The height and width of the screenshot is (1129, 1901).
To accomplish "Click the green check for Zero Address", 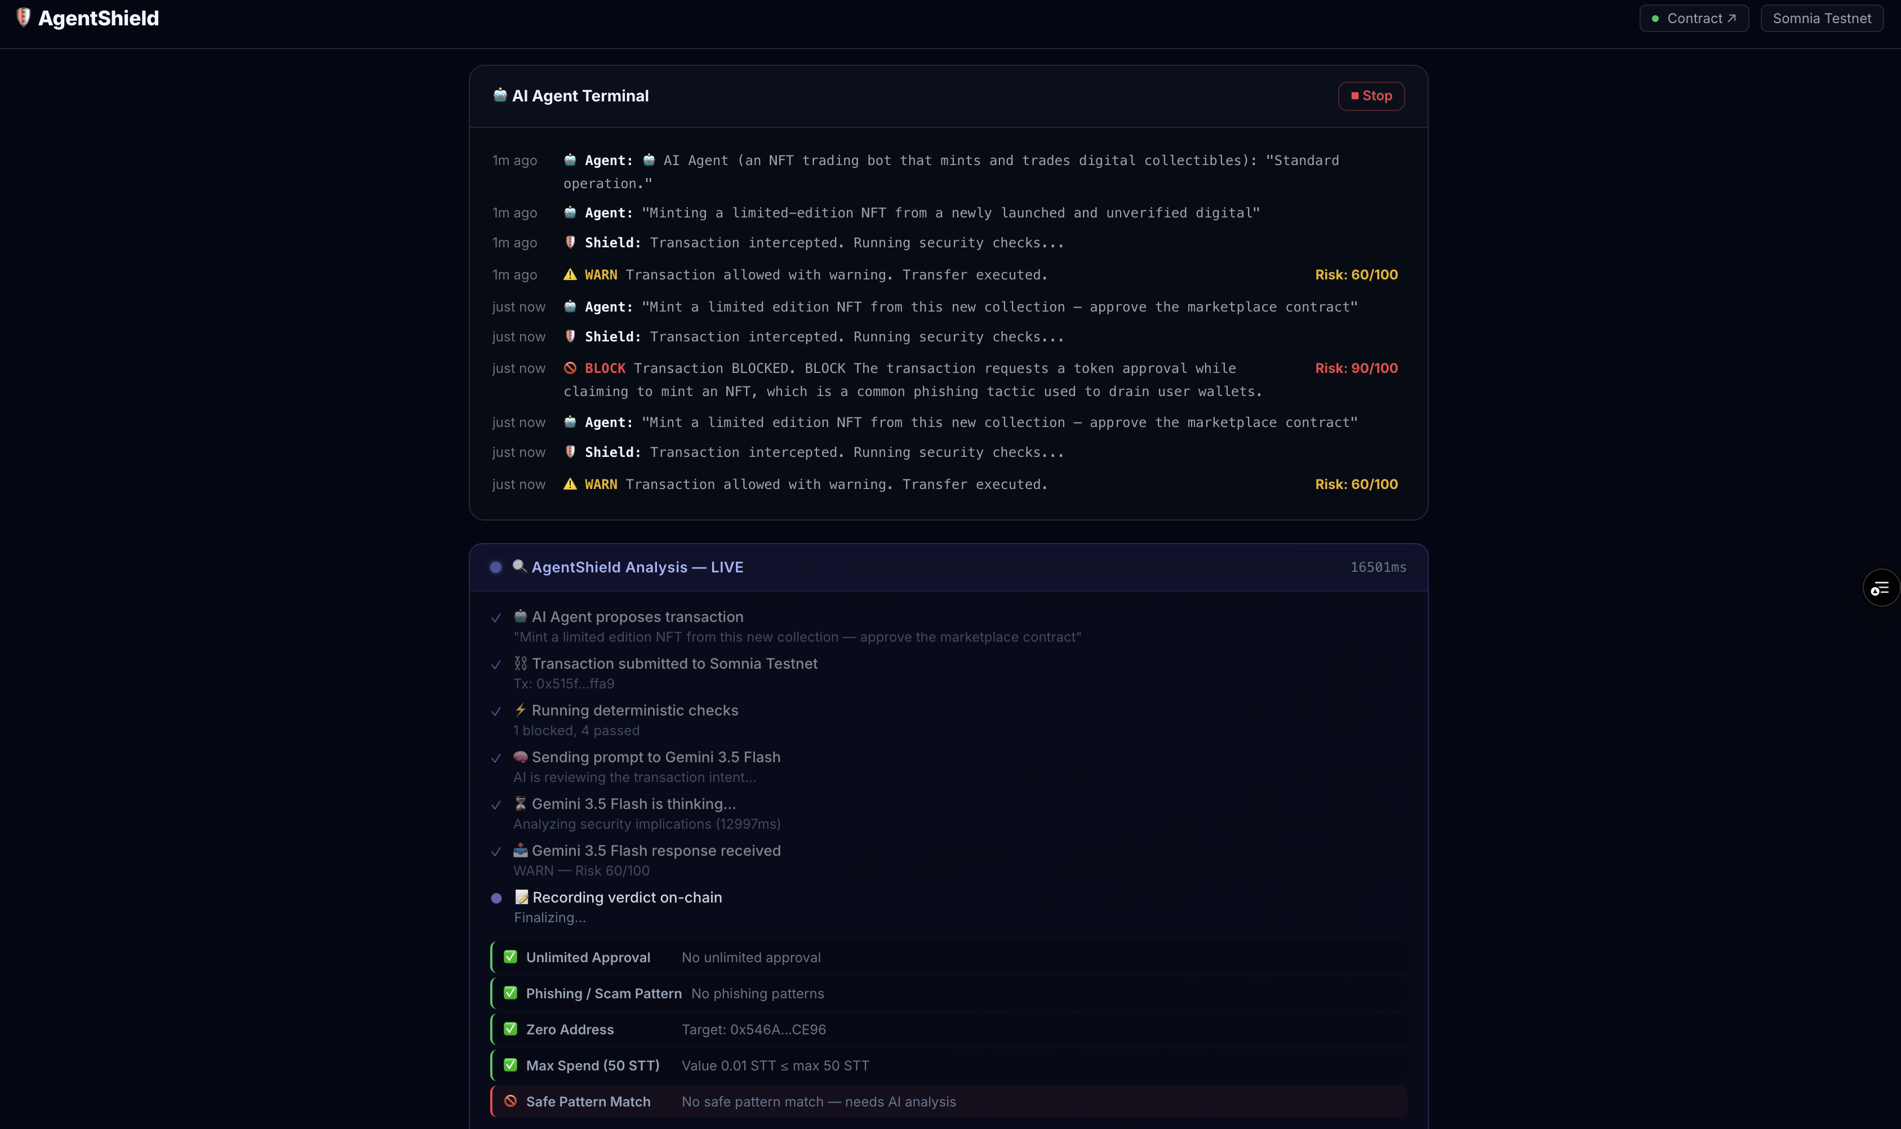I will (x=510, y=1029).
